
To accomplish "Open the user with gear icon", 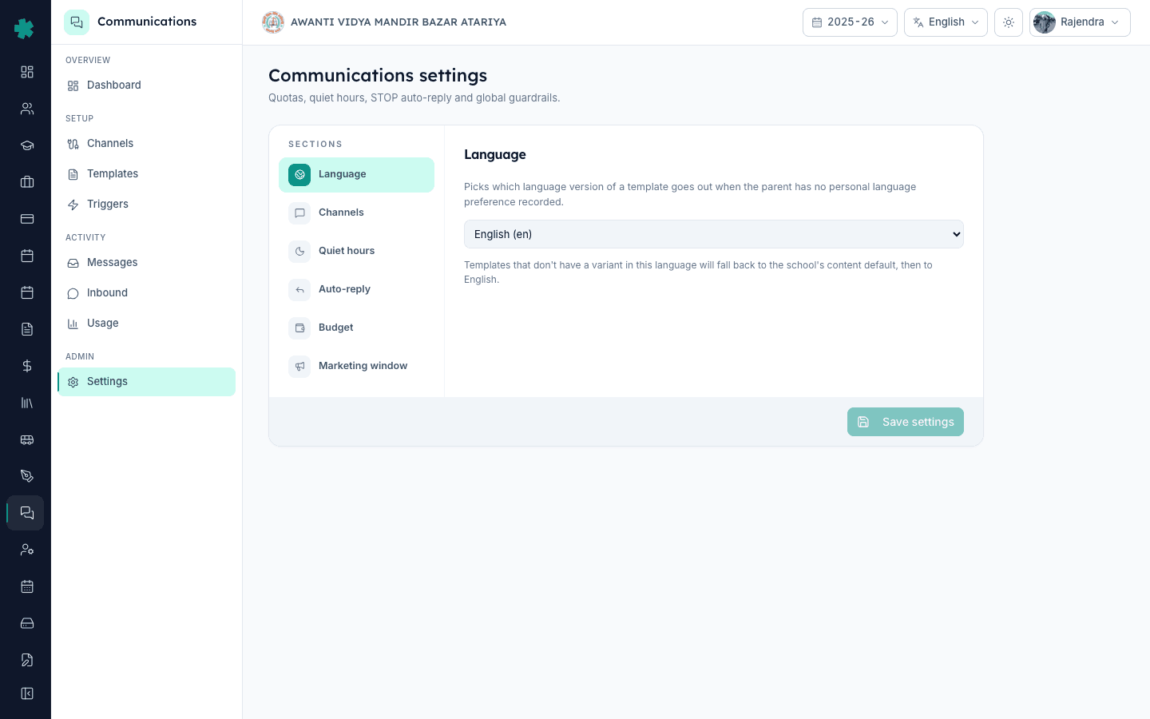I will click(x=27, y=550).
